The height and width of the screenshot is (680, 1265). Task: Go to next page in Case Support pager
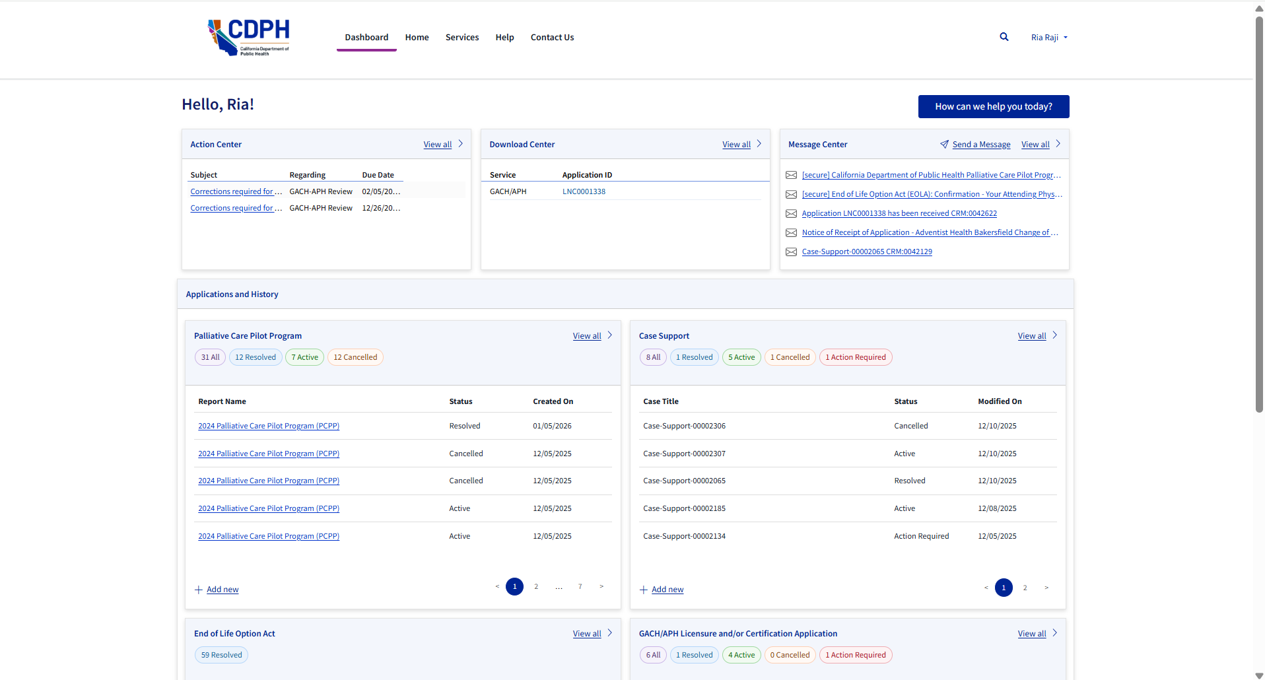coord(1046,588)
